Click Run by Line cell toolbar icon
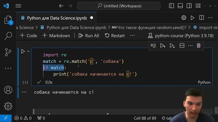 point(153,45)
